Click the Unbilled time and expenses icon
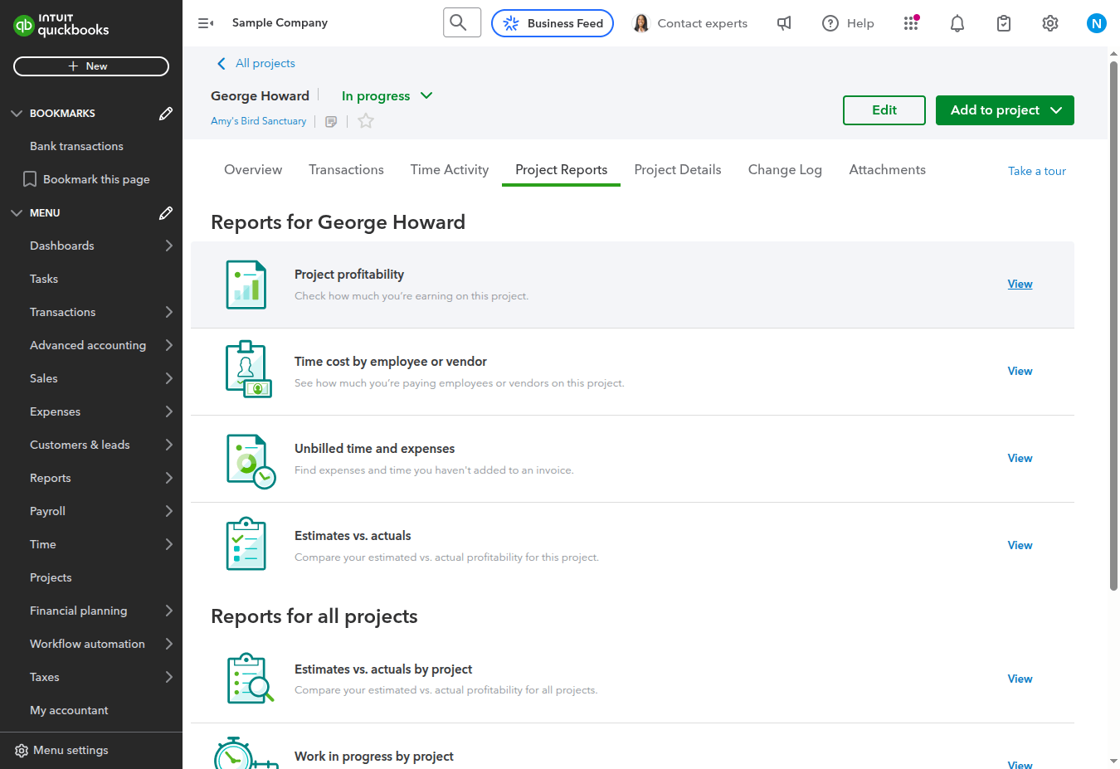This screenshot has width=1120, height=769. [x=251, y=461]
